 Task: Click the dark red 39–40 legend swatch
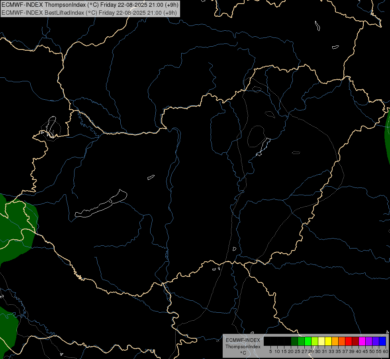click(355, 341)
